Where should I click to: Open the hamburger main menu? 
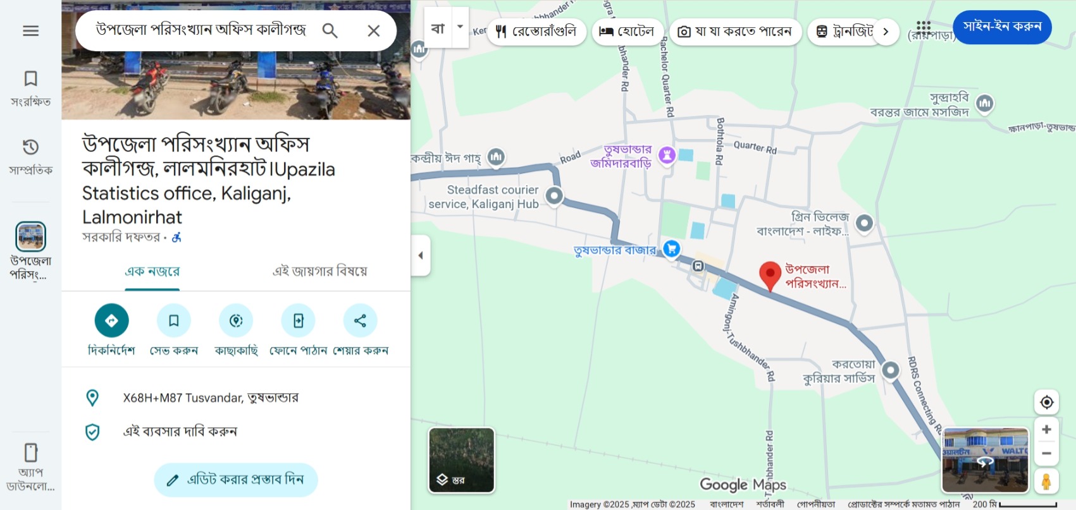pos(30,31)
